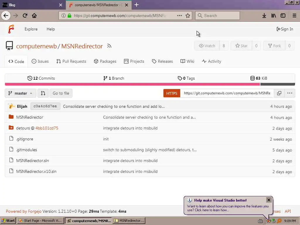Click the browser address bar URL
This screenshot has width=300, height=225.
pos(120,16)
